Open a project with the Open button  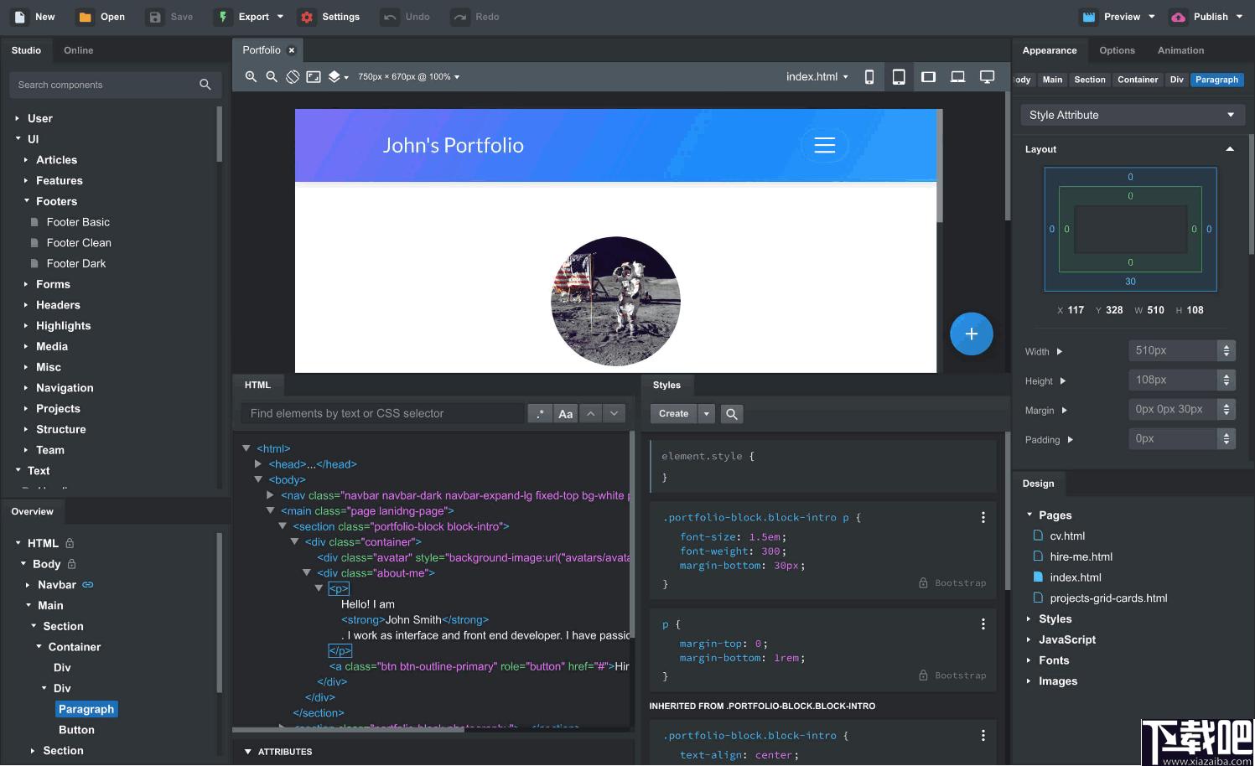pyautogui.click(x=101, y=17)
